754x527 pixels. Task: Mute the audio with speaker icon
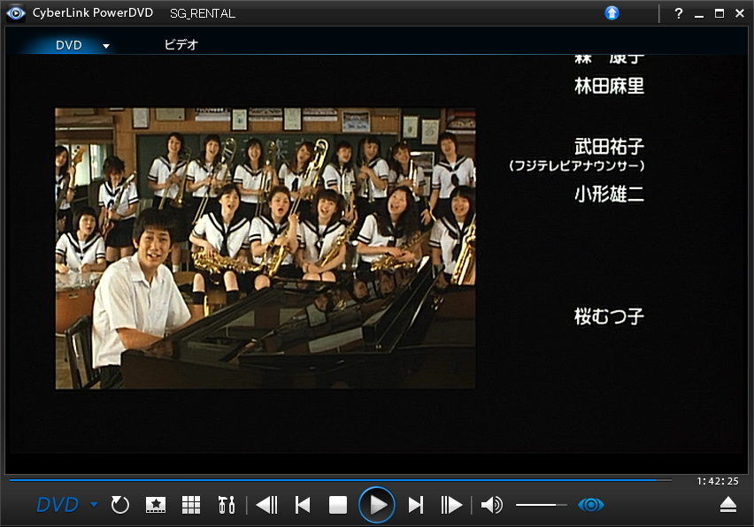tap(491, 505)
